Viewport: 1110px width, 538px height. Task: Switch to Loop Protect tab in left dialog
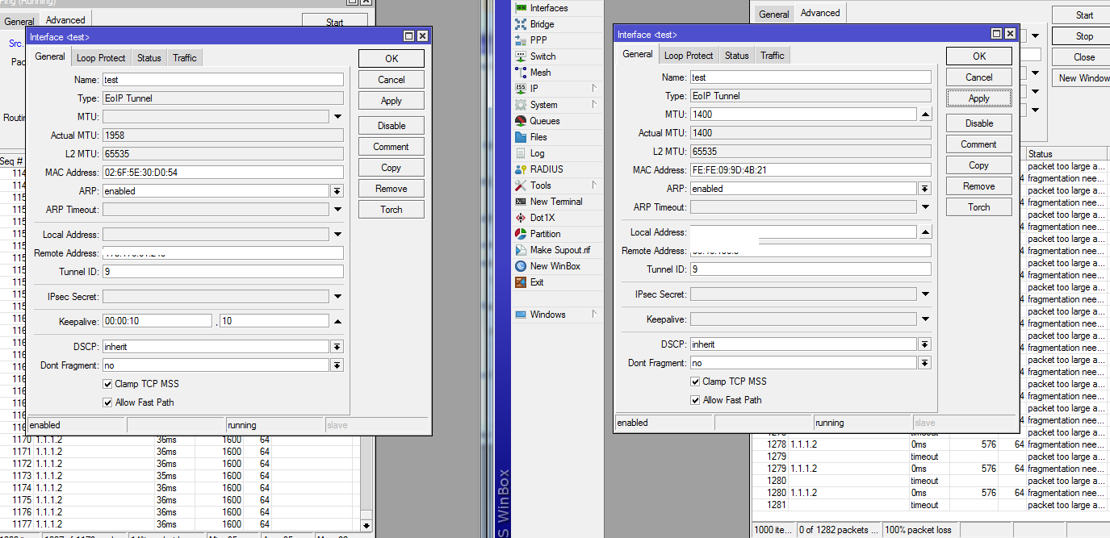101,58
